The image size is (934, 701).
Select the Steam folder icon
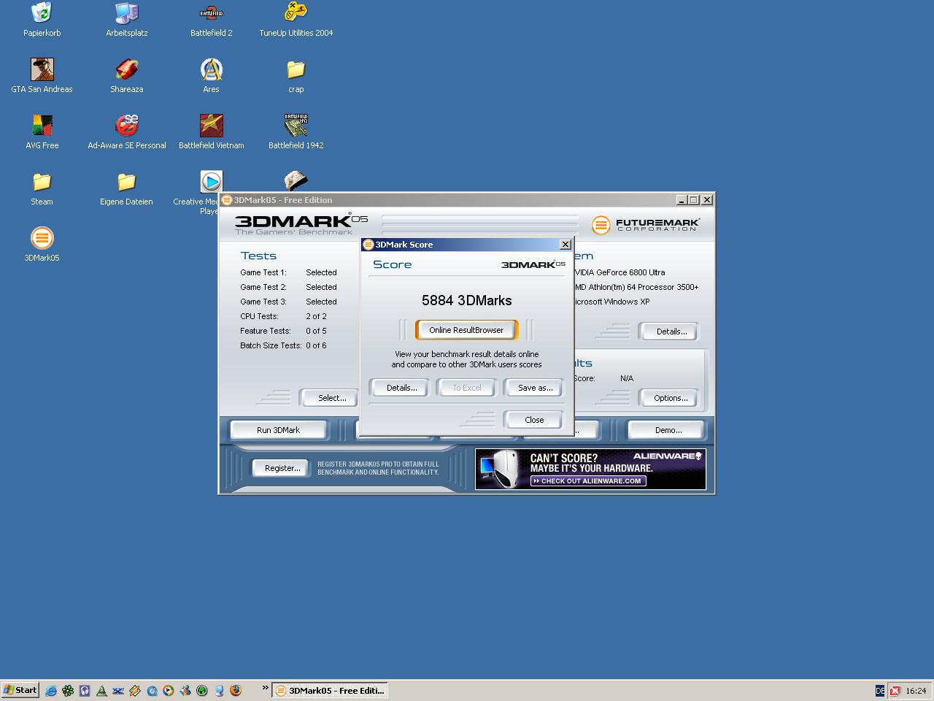click(42, 188)
